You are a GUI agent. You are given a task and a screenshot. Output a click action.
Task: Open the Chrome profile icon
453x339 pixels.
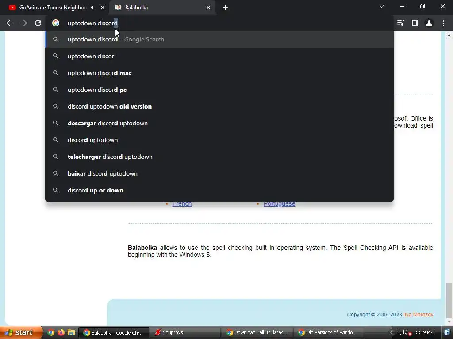[x=429, y=23]
